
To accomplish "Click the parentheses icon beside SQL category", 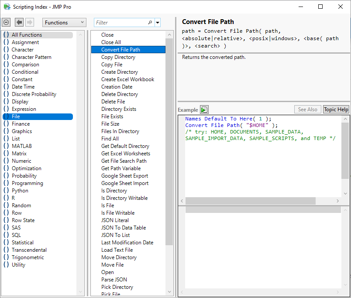I will coord(6,235).
